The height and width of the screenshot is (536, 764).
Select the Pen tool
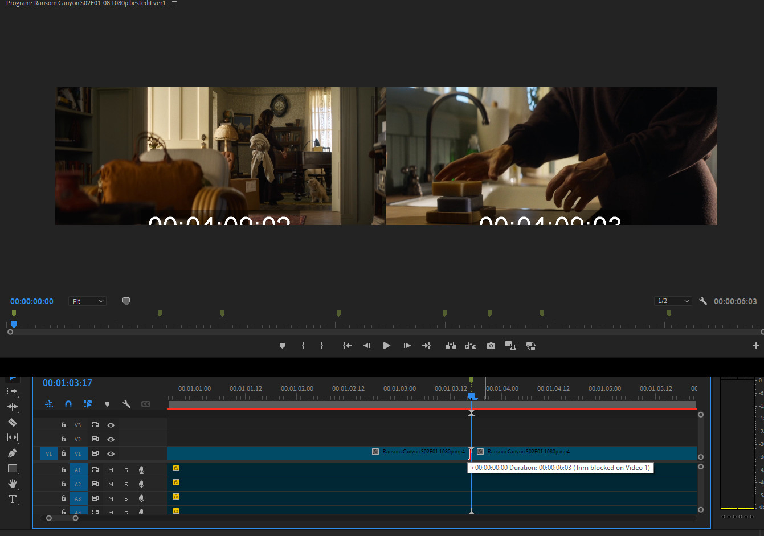(12, 453)
